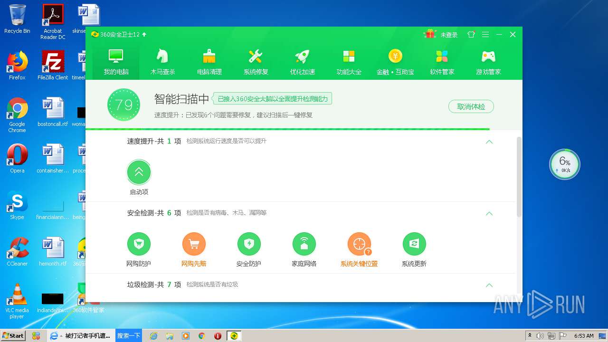Click the 系统更新 windows icon
This screenshot has width=608, height=342.
[414, 244]
